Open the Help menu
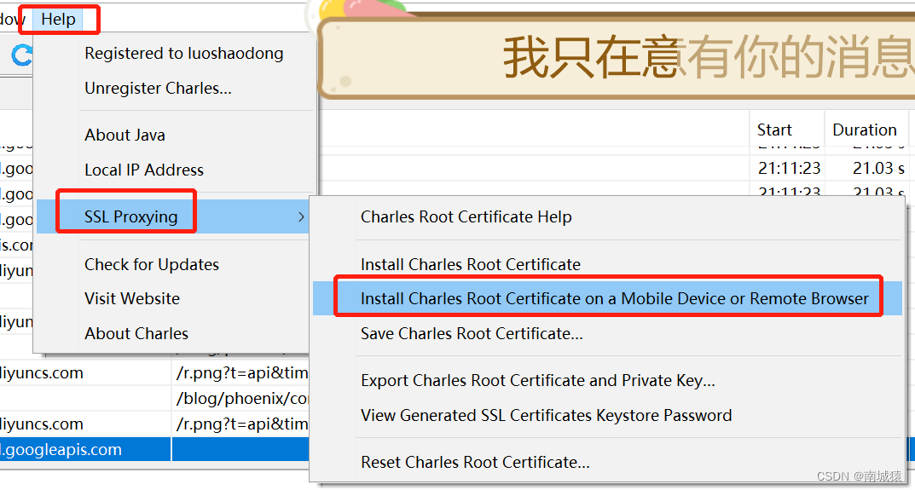This screenshot has width=915, height=490. tap(58, 20)
